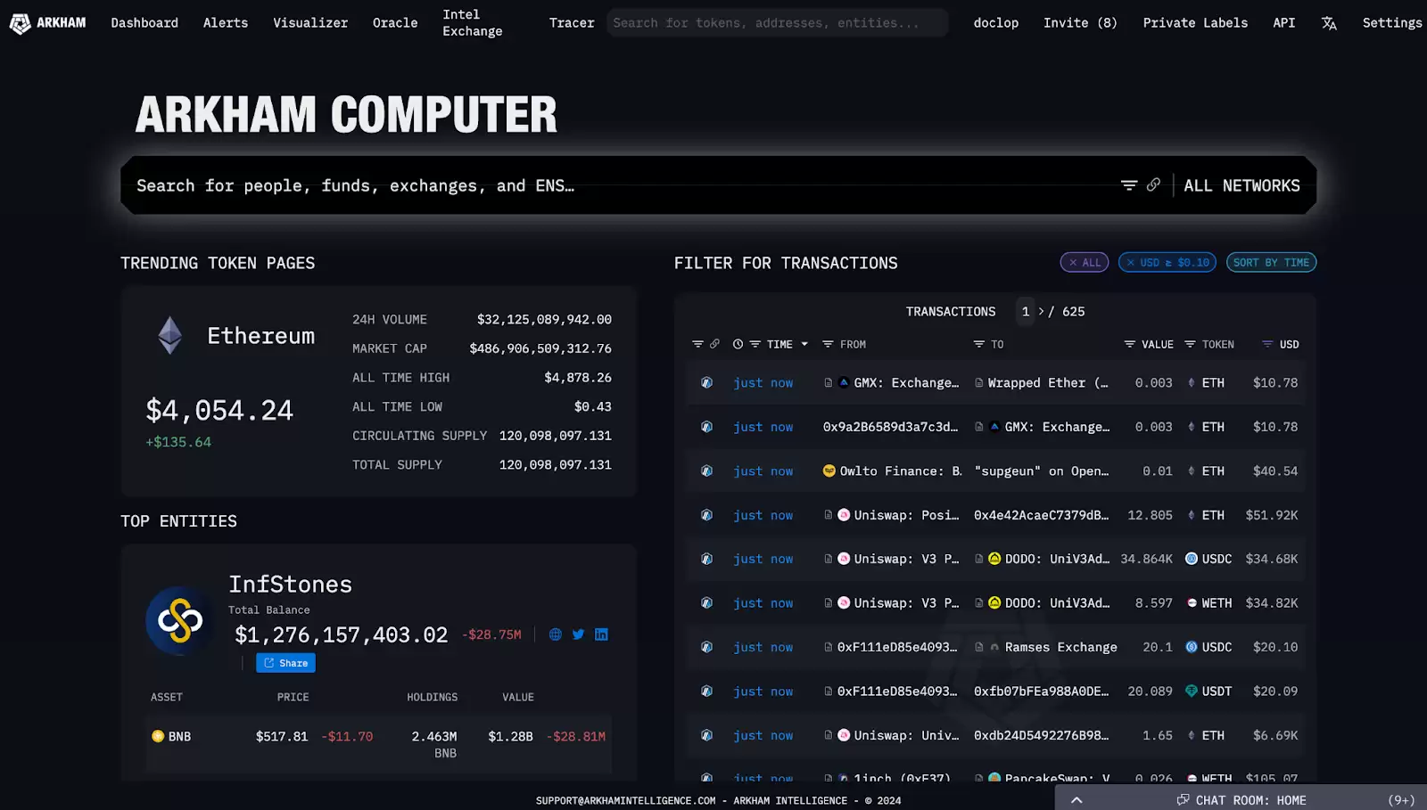Toggle the SORT BY TIME chip

tap(1271, 263)
